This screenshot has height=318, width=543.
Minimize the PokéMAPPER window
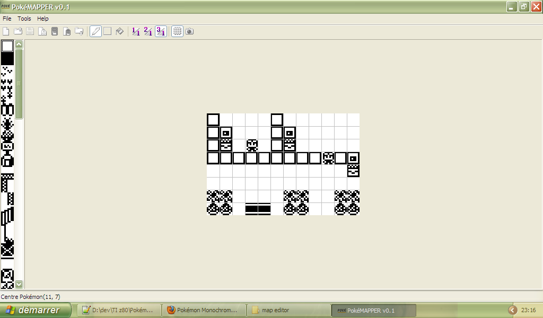pos(512,6)
